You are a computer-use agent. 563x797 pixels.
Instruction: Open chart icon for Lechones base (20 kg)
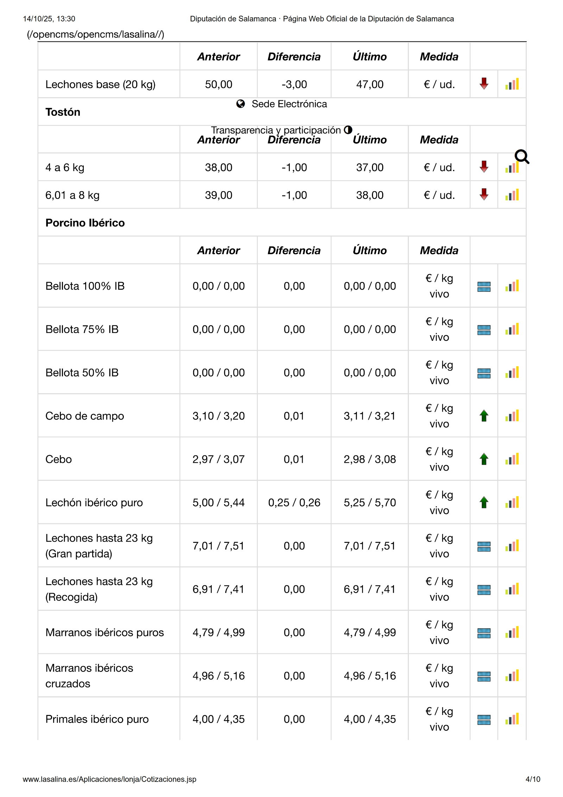point(512,84)
